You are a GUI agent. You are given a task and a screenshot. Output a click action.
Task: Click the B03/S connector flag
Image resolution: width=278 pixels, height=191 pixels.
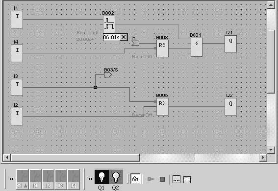107,75
